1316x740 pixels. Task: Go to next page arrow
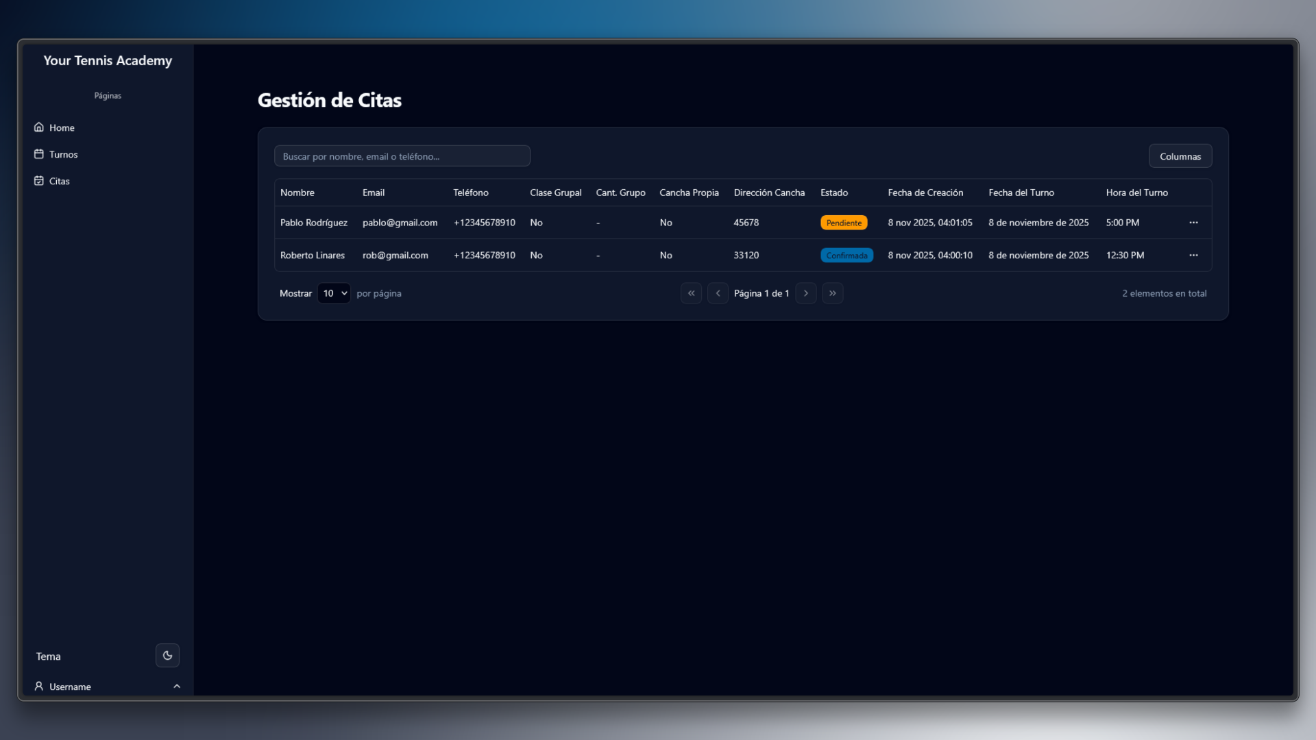(x=805, y=293)
